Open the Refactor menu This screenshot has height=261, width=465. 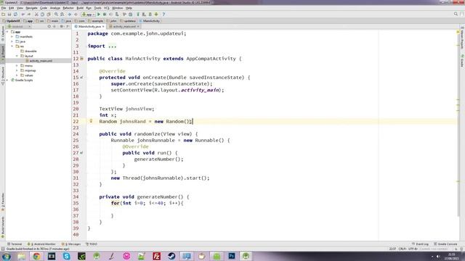pos(68,8)
